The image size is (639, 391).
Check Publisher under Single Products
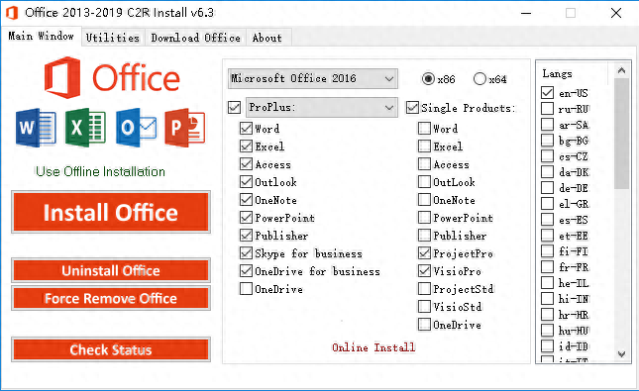point(424,236)
